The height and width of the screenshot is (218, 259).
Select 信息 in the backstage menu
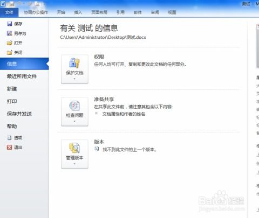pos(24,64)
